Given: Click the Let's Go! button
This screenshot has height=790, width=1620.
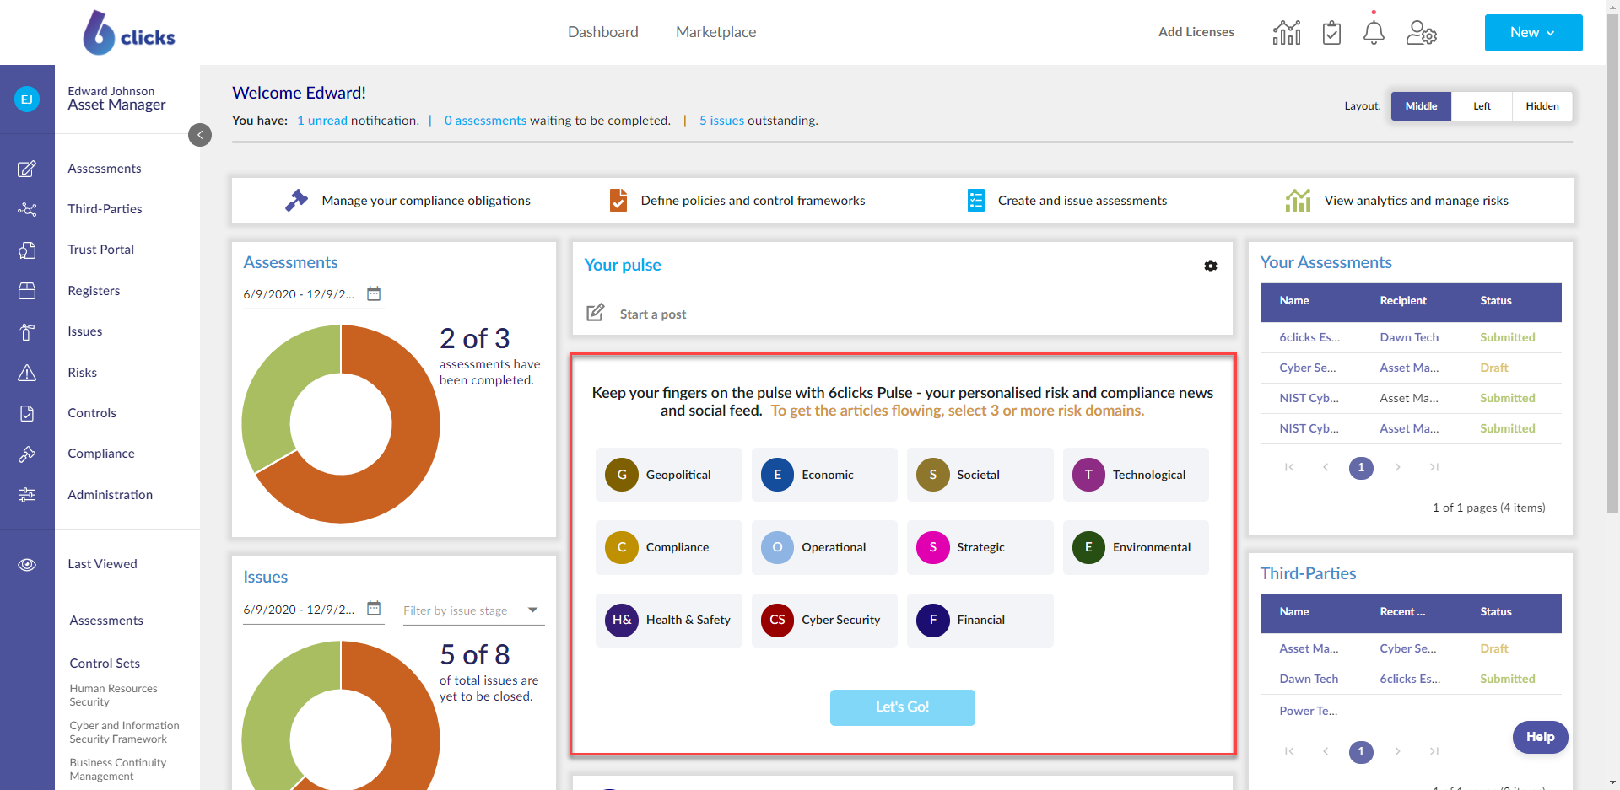Looking at the screenshot, I should (x=902, y=707).
